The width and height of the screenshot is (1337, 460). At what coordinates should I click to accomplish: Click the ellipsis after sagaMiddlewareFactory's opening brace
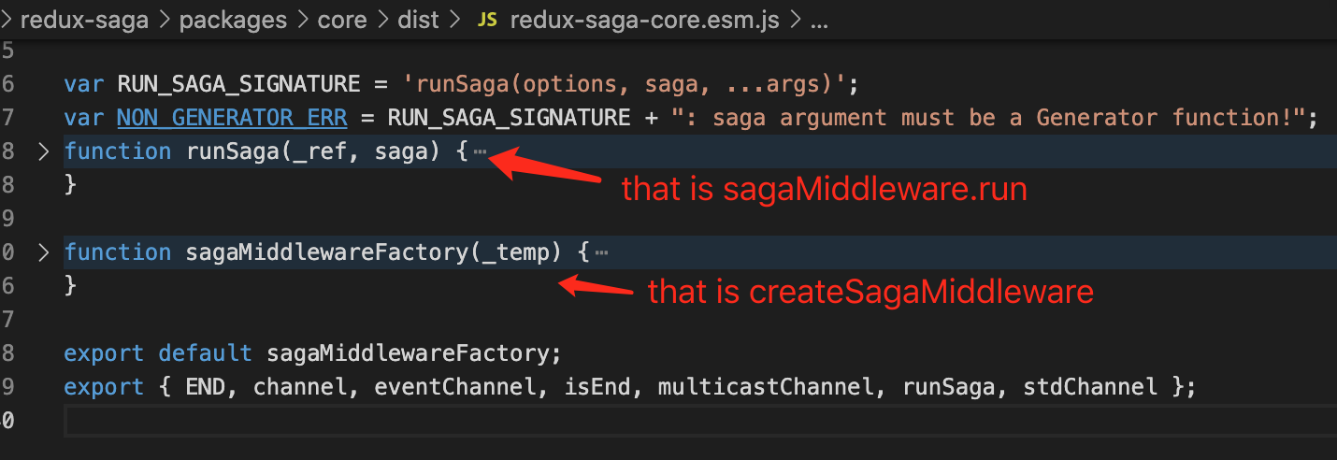coord(602,253)
